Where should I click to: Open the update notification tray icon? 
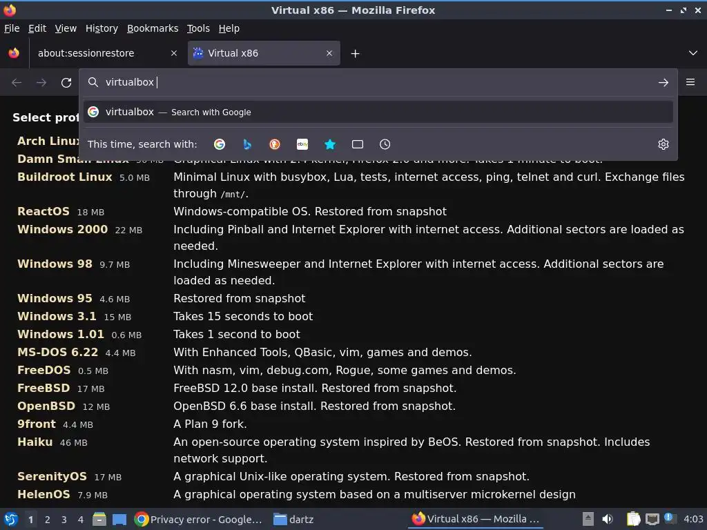pyautogui.click(x=670, y=519)
